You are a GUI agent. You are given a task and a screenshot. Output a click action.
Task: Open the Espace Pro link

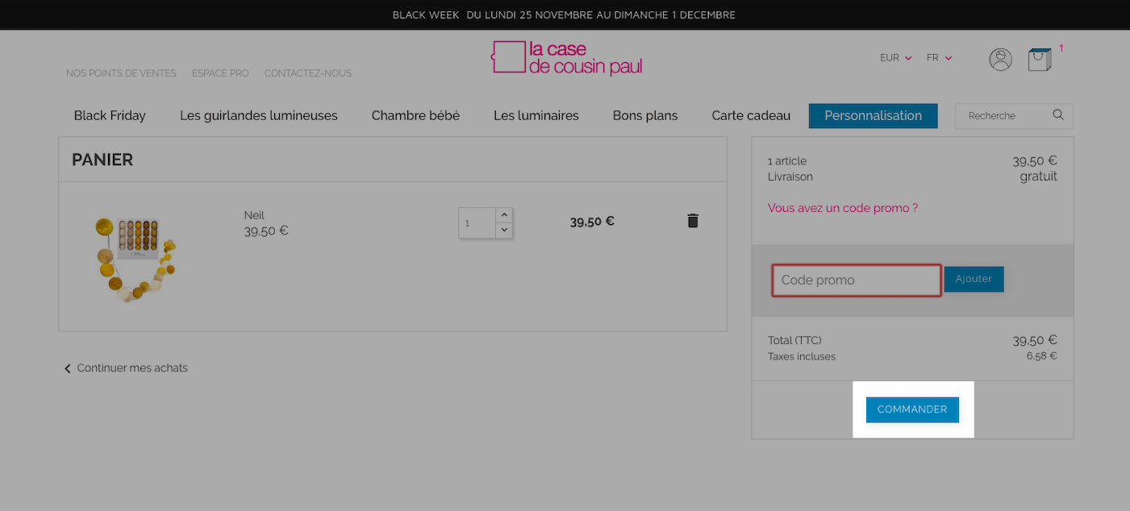[x=220, y=73]
